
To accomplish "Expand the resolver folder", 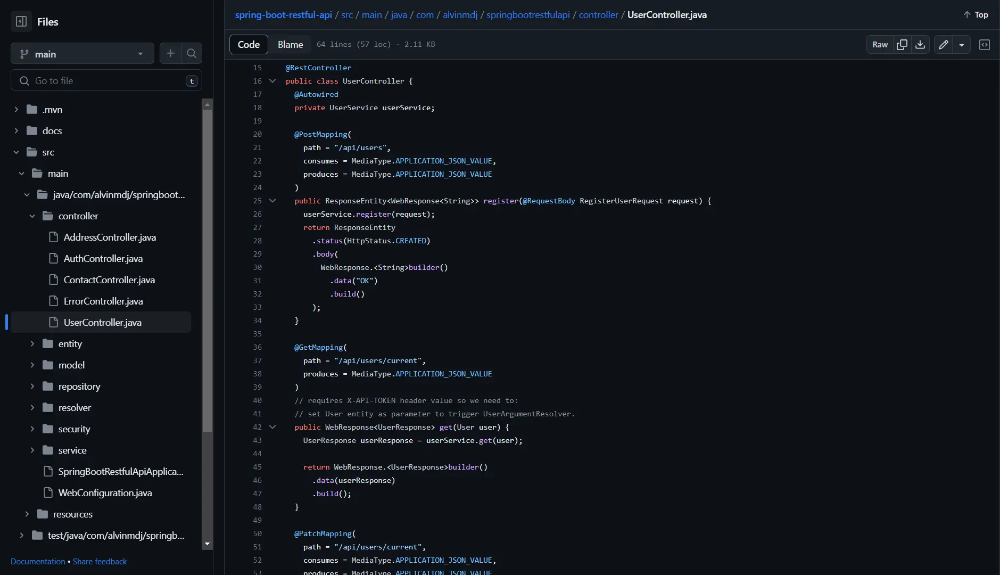I will click(32, 407).
